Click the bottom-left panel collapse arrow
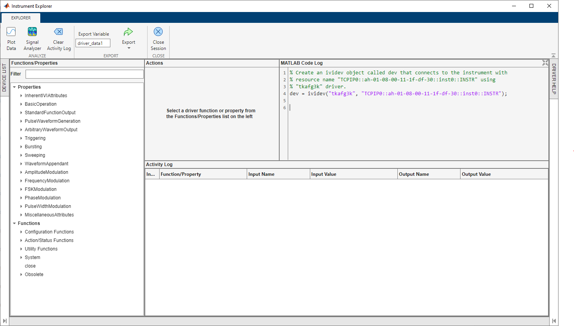The width and height of the screenshot is (574, 326). [5, 321]
